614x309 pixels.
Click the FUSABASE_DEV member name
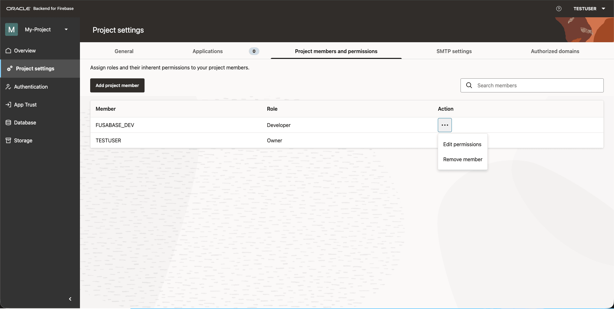(115, 125)
